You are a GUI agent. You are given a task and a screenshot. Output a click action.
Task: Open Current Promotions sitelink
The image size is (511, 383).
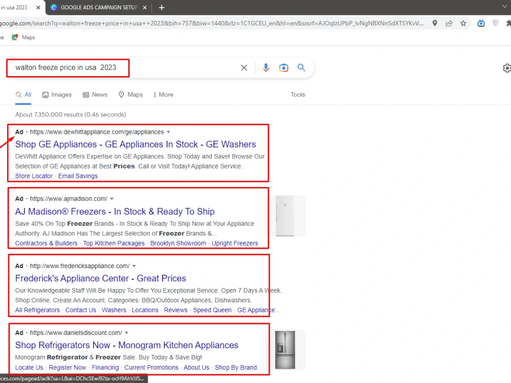(151, 368)
